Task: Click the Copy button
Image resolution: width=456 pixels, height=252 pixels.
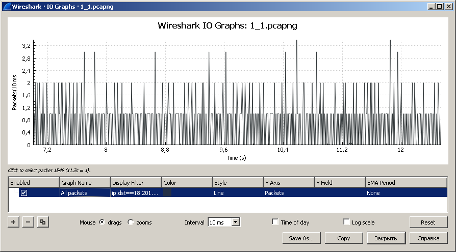Action: [344, 238]
